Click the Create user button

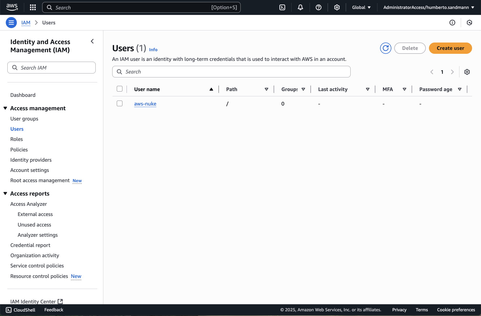pyautogui.click(x=450, y=48)
